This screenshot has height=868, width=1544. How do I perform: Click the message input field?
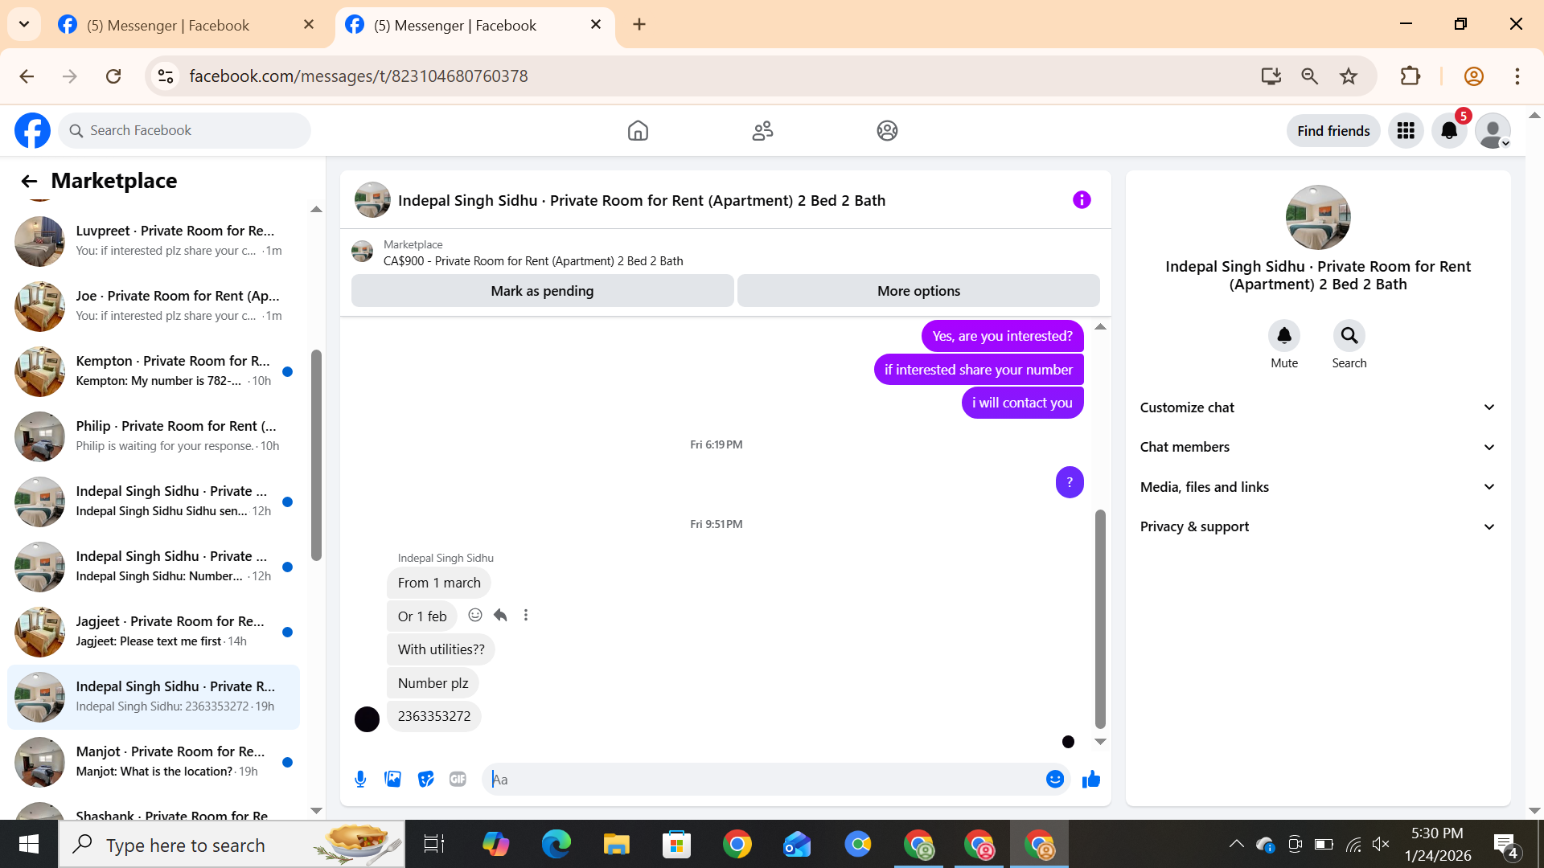[x=764, y=779]
